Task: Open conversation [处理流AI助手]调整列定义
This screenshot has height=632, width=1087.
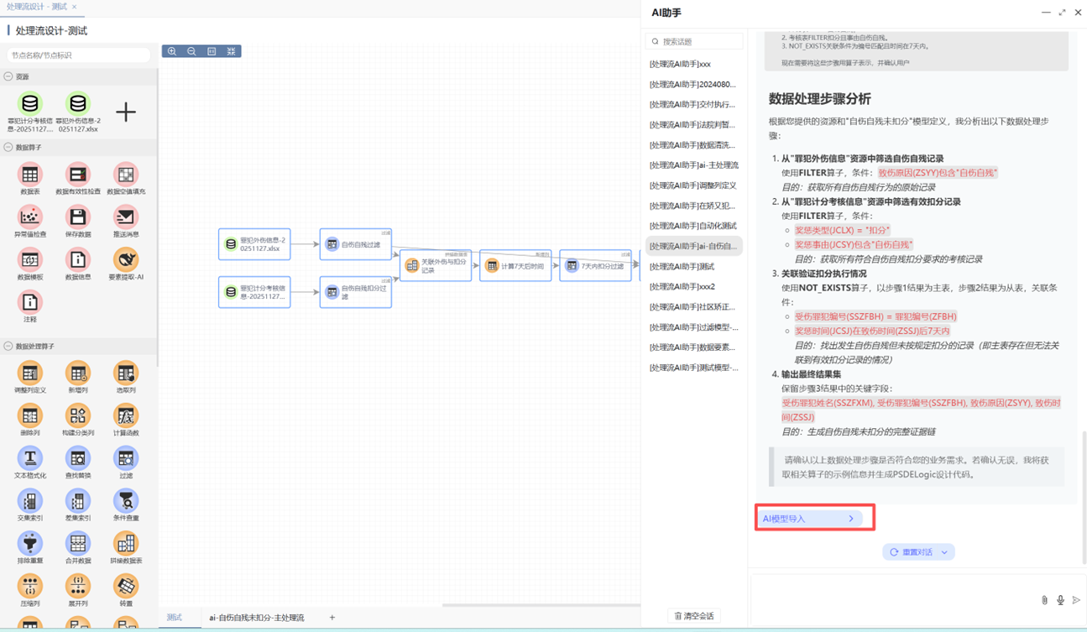Action: click(x=694, y=185)
